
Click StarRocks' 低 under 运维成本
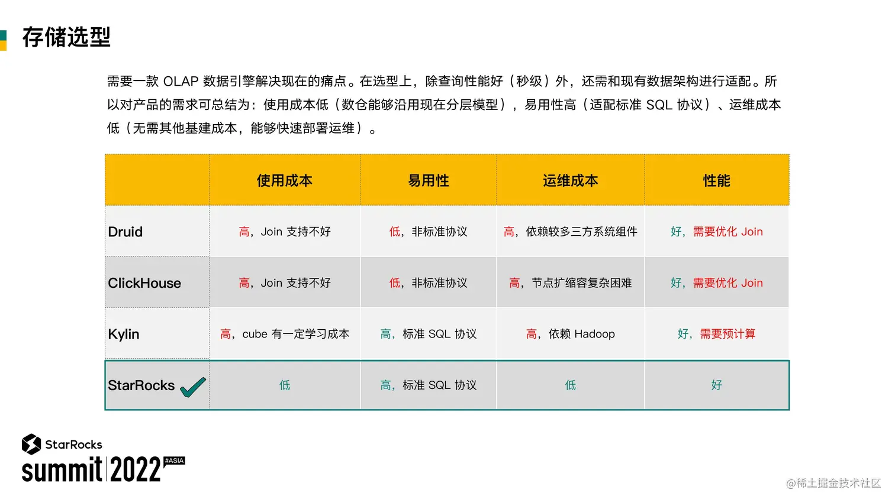point(571,385)
